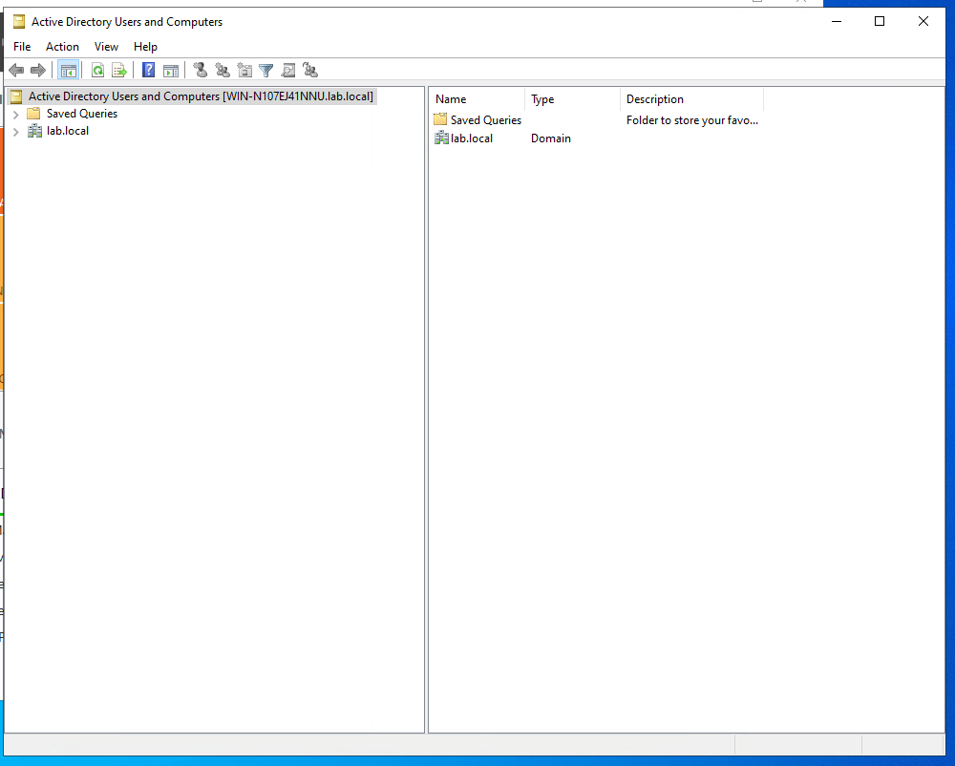Expand the Saved Queries tree node
955x766 pixels.
(x=16, y=115)
